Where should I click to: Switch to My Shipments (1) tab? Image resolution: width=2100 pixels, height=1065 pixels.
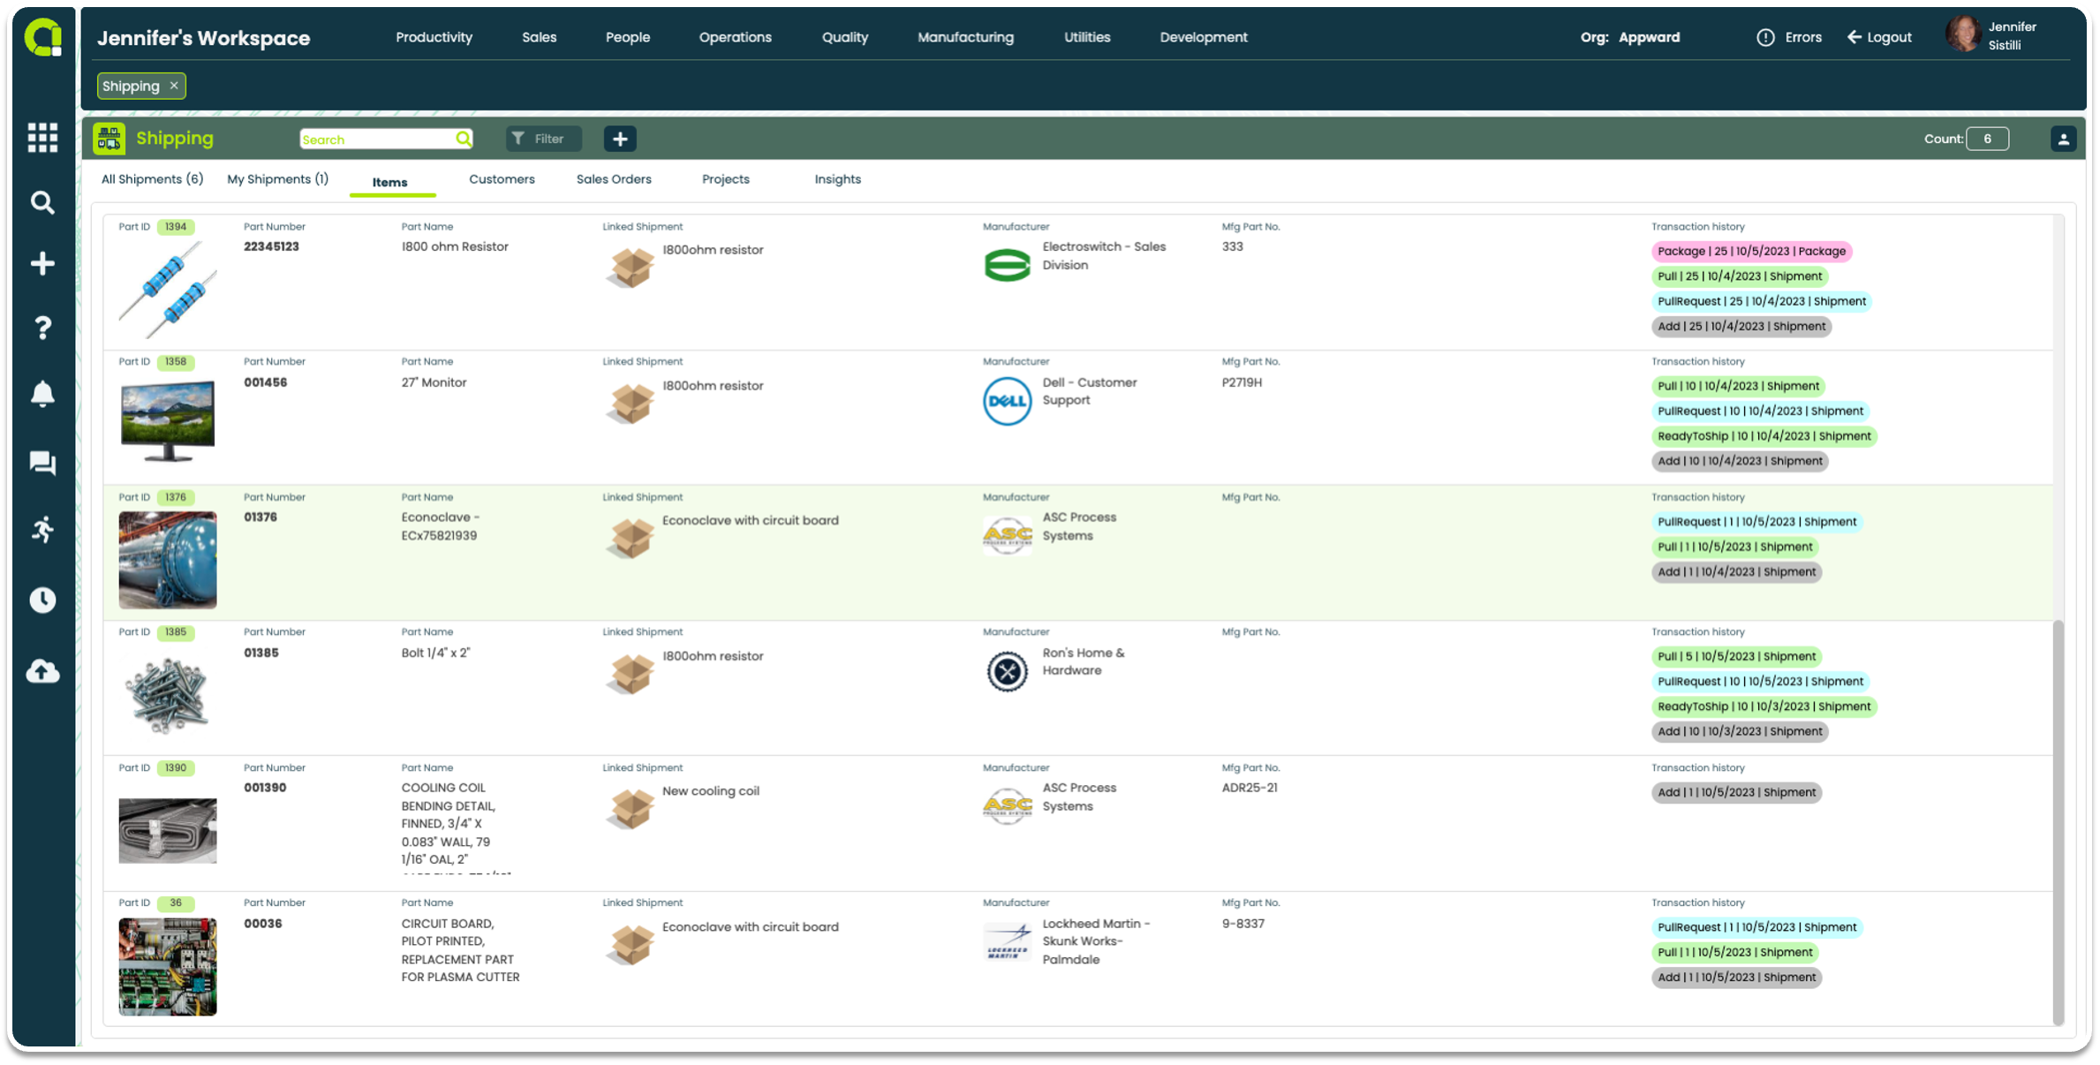(x=277, y=179)
